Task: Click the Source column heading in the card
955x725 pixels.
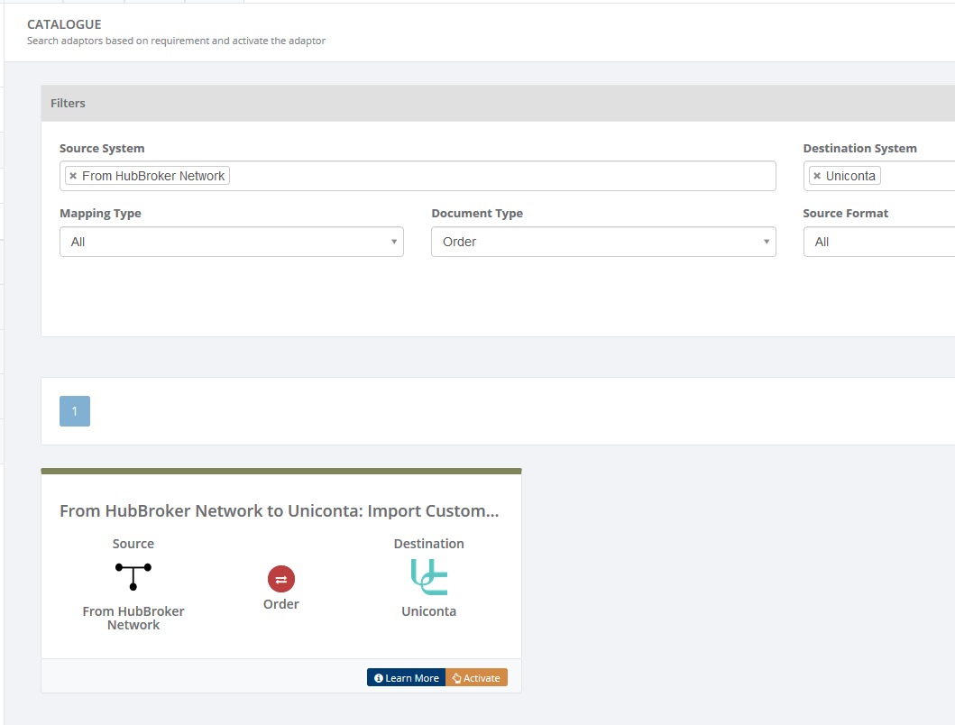Action: (x=133, y=544)
